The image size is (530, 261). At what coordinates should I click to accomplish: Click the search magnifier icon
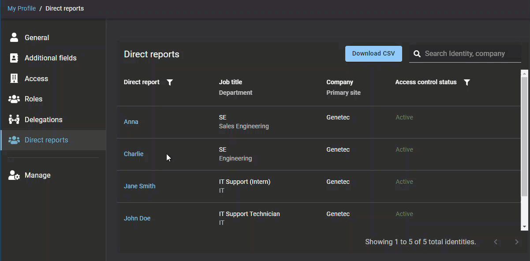417,54
